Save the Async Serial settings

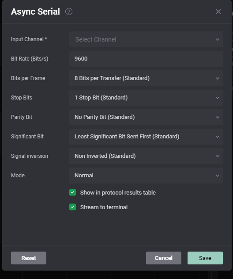click(205, 258)
